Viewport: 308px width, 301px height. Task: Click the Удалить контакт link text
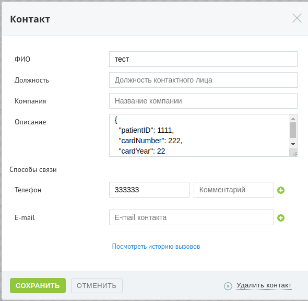pos(264,285)
